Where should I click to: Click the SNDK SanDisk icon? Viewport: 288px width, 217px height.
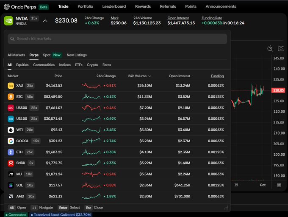point(11,163)
